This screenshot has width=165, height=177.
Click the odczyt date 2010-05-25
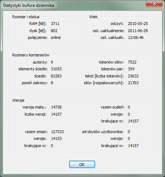[x=138, y=24]
